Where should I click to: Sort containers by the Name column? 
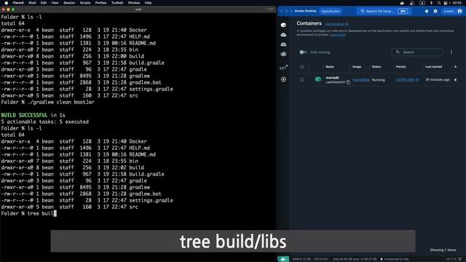[x=330, y=67]
